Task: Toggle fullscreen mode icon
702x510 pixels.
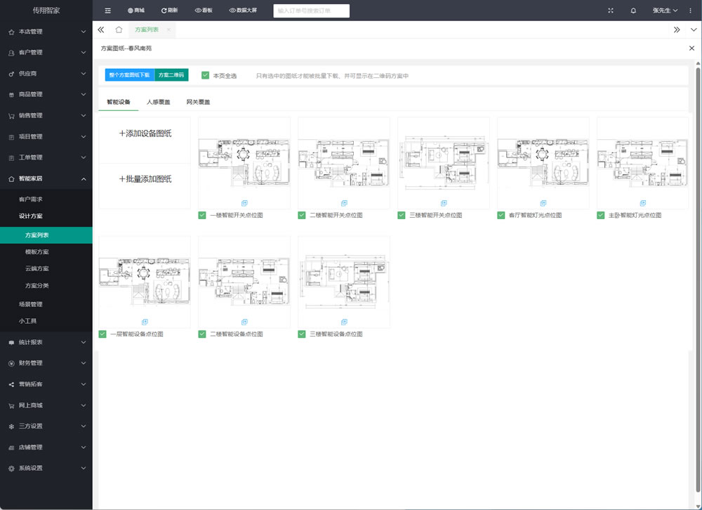Action: [x=611, y=11]
